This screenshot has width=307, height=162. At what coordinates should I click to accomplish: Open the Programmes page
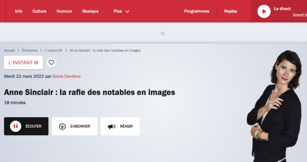pyautogui.click(x=197, y=11)
